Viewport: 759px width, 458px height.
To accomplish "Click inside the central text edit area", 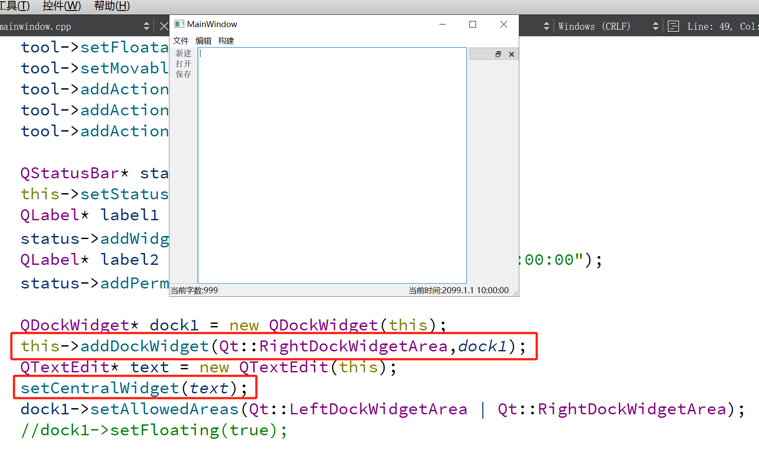I will click(x=332, y=165).
